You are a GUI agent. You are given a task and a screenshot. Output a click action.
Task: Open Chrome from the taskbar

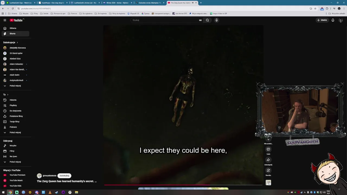(10, 192)
